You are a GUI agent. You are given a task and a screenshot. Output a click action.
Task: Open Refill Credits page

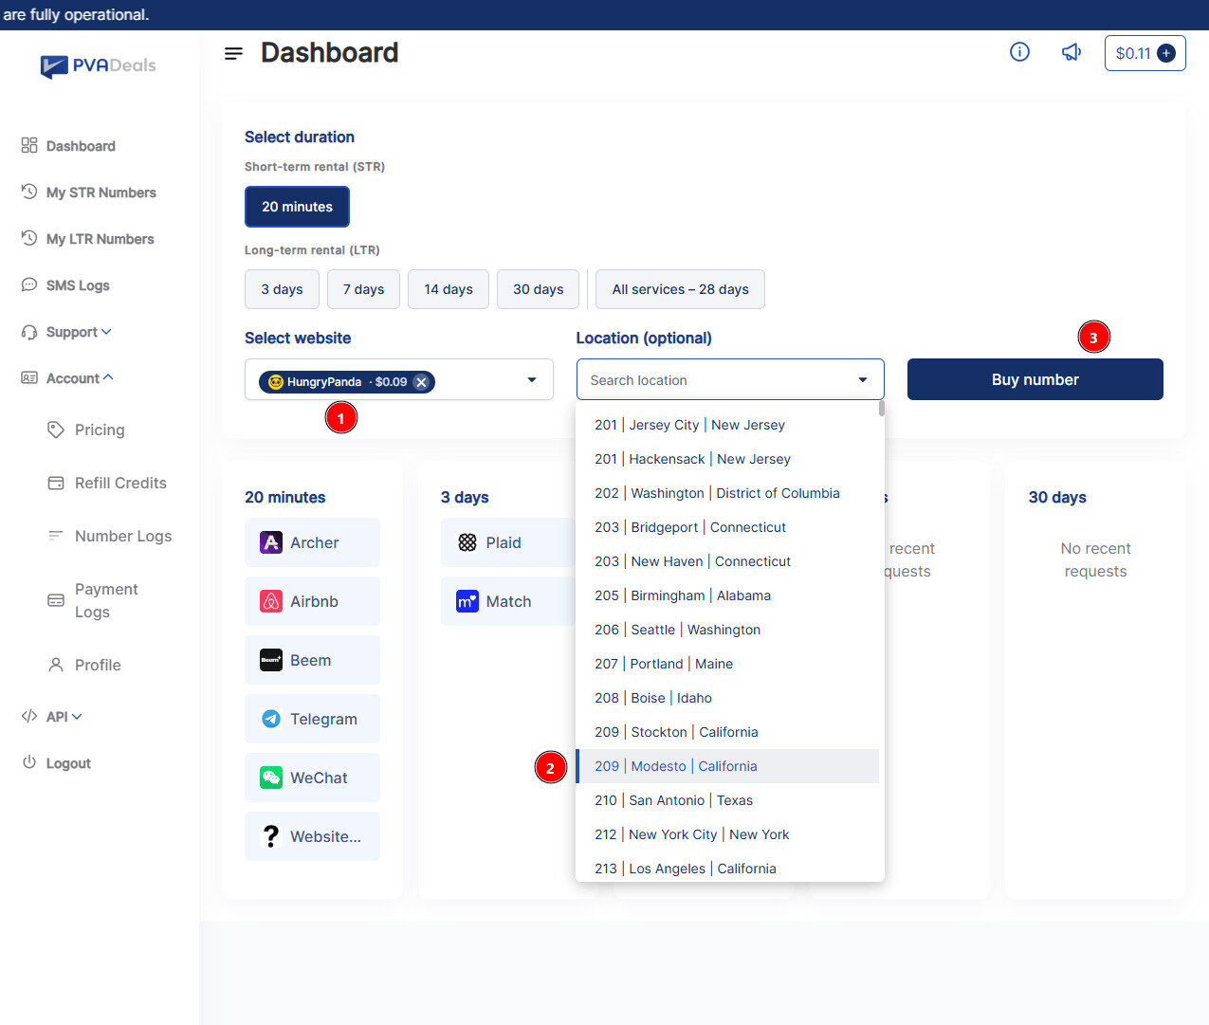pyautogui.click(x=107, y=483)
